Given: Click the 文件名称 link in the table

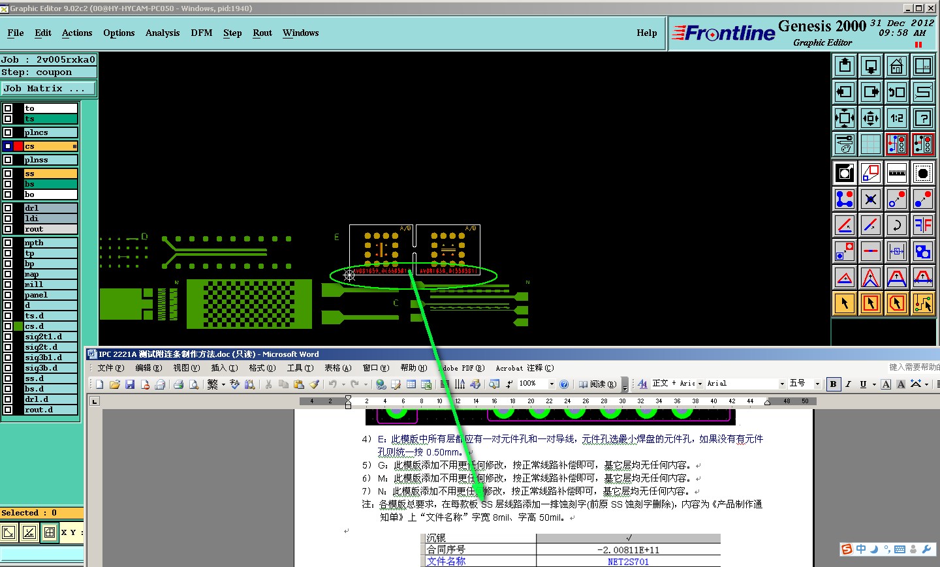Looking at the screenshot, I should coord(446,561).
